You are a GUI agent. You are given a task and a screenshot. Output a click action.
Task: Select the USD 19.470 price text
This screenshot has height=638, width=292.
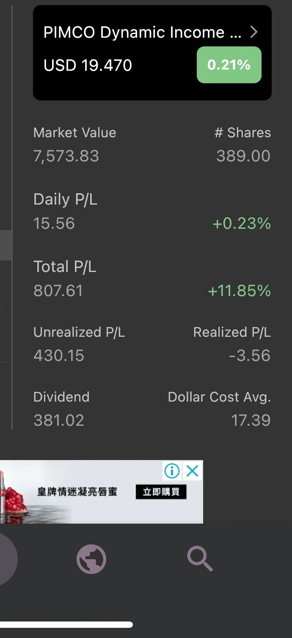click(88, 65)
